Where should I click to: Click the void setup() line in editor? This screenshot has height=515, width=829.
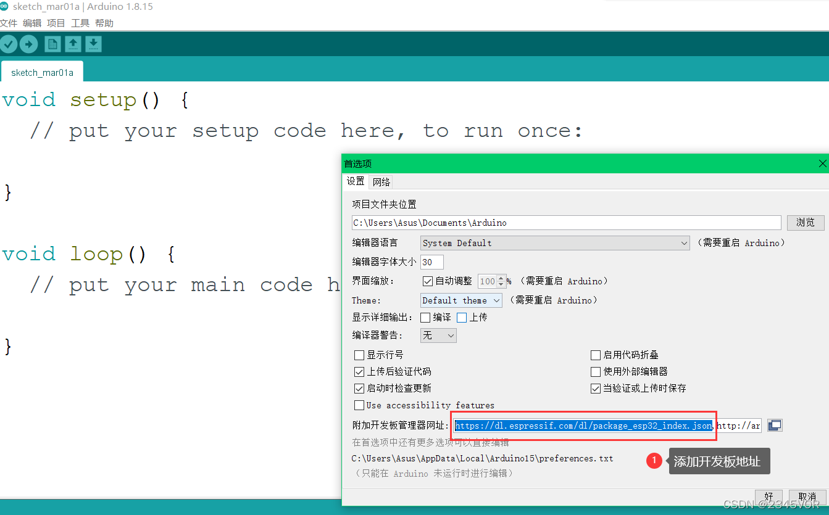[95, 100]
